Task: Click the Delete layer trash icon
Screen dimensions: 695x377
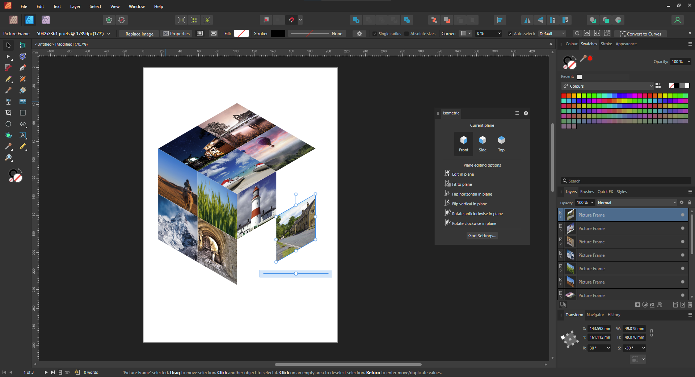Action: (x=690, y=305)
